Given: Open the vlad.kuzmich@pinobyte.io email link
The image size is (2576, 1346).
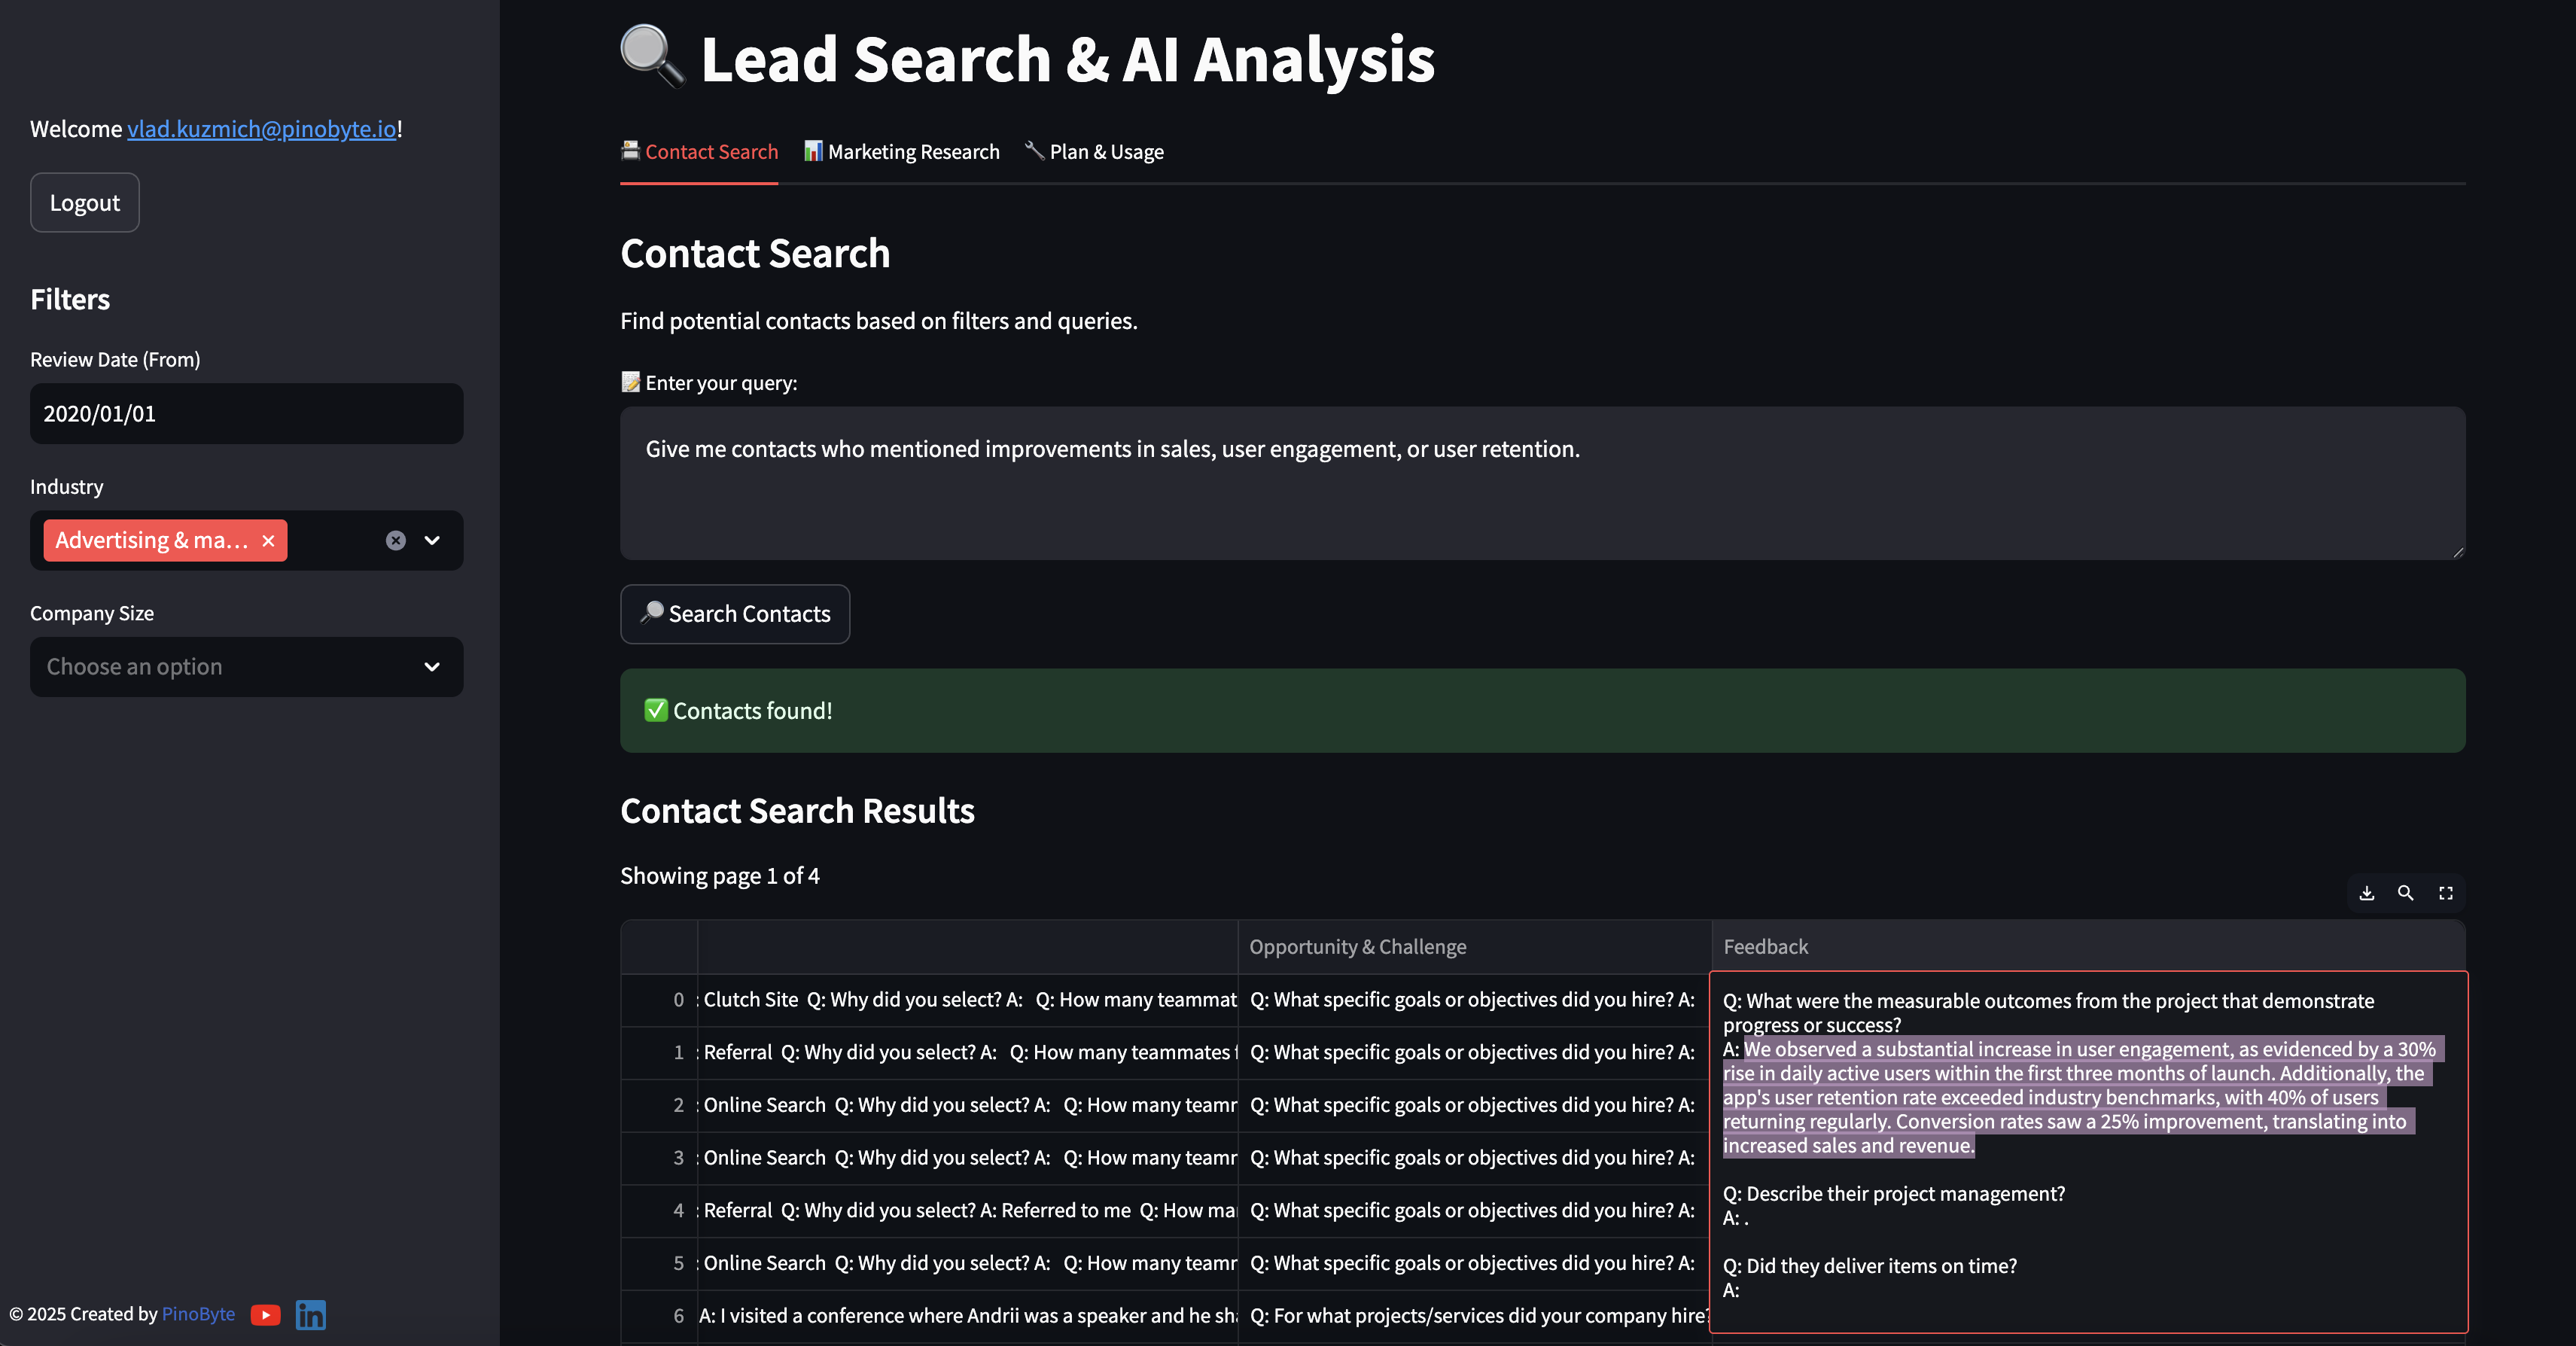Looking at the screenshot, I should pyautogui.click(x=262, y=129).
